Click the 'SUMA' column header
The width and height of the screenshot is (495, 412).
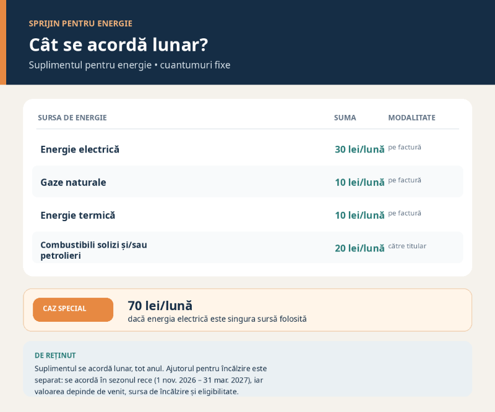(345, 117)
